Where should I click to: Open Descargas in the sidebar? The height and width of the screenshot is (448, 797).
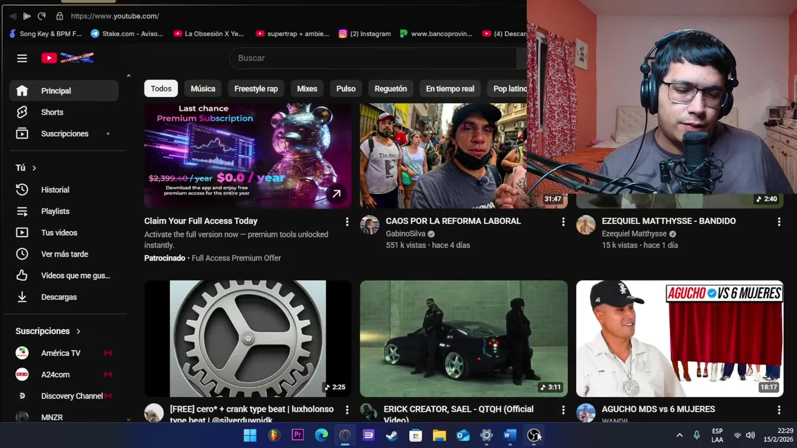(x=64, y=297)
